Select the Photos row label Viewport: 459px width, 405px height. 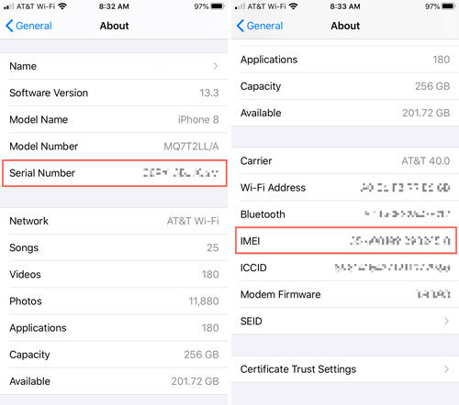tap(26, 301)
